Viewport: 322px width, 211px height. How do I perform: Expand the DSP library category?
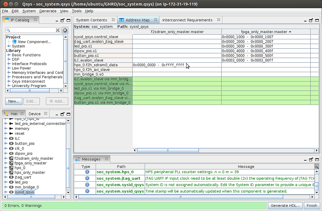[x=9, y=59]
